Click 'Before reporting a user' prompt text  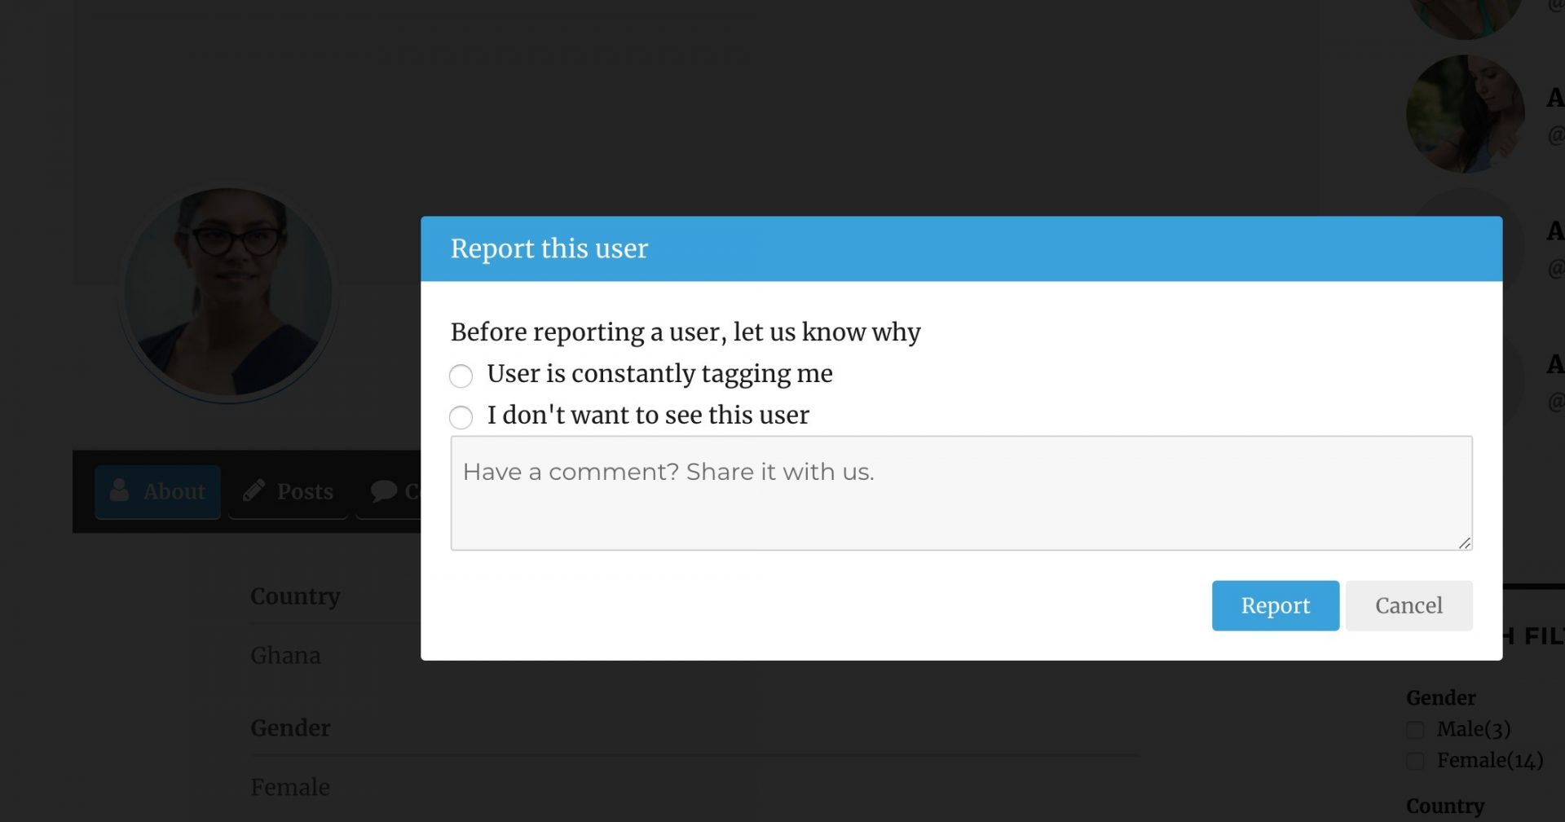(x=686, y=332)
